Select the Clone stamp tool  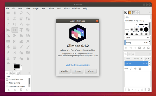(8, 58)
